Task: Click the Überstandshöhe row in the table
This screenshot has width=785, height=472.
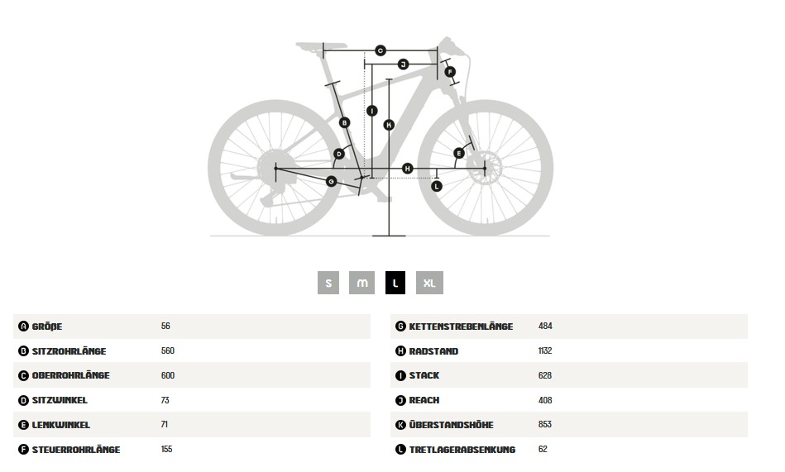Action: pyautogui.click(x=569, y=424)
